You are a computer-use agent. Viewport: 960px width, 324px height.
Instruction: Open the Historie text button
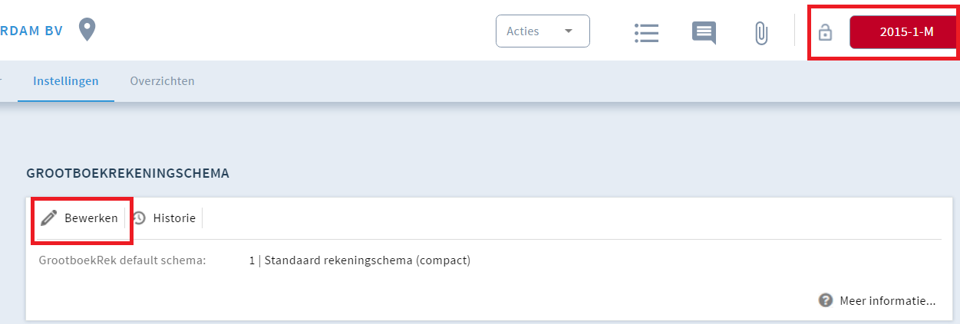pyautogui.click(x=174, y=218)
